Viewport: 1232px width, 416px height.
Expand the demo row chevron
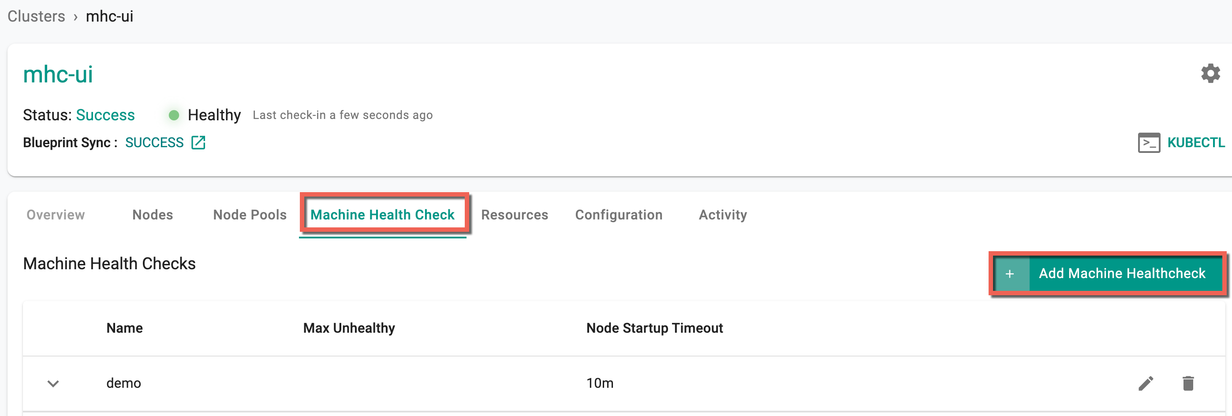pos(53,383)
